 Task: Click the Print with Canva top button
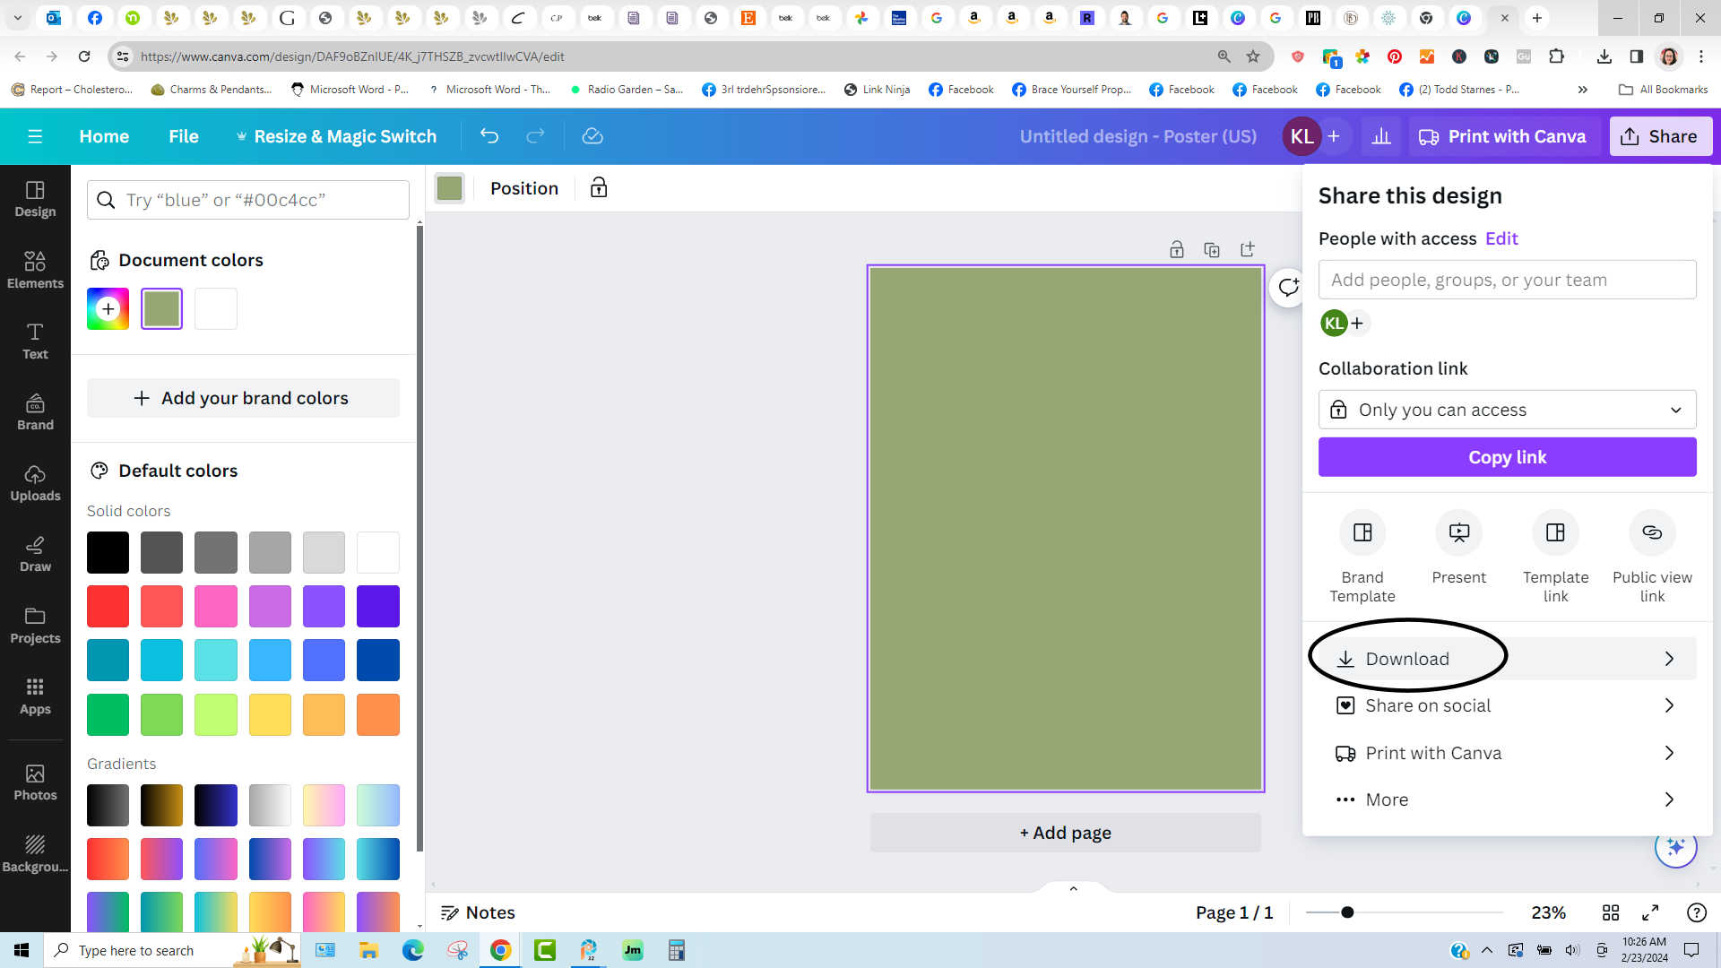[1503, 136]
